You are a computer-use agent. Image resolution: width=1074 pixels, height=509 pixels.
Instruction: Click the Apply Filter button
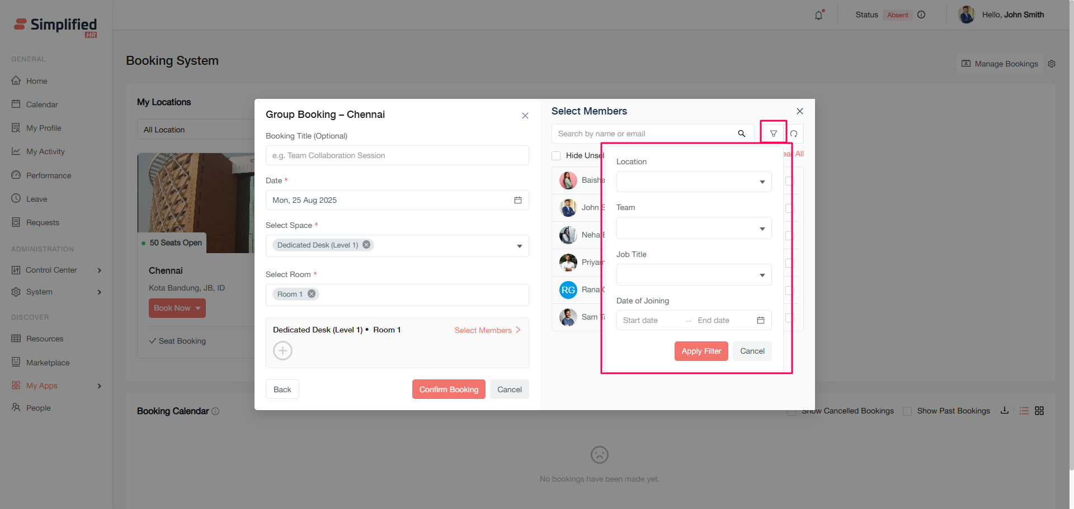point(701,351)
